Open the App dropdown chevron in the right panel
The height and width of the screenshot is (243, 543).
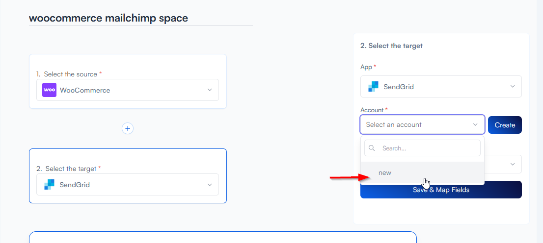point(513,87)
